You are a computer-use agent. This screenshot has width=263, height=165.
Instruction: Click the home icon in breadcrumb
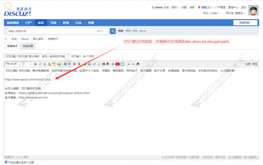tap(5, 39)
